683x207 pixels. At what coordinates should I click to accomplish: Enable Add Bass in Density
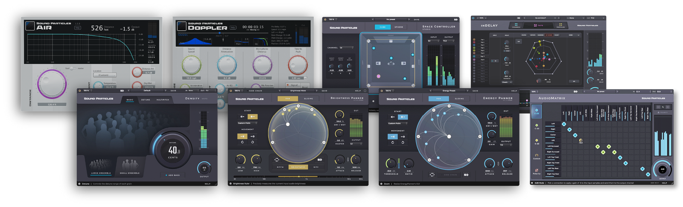pos(172,175)
